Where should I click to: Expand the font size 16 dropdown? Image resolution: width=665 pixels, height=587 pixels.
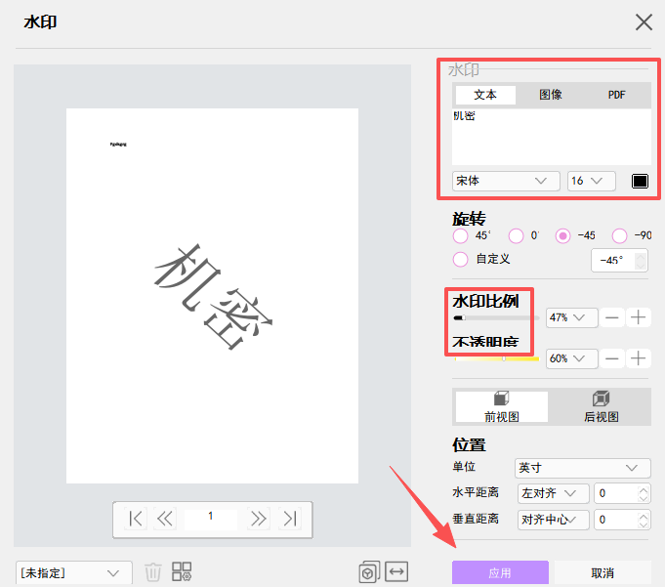click(x=591, y=181)
